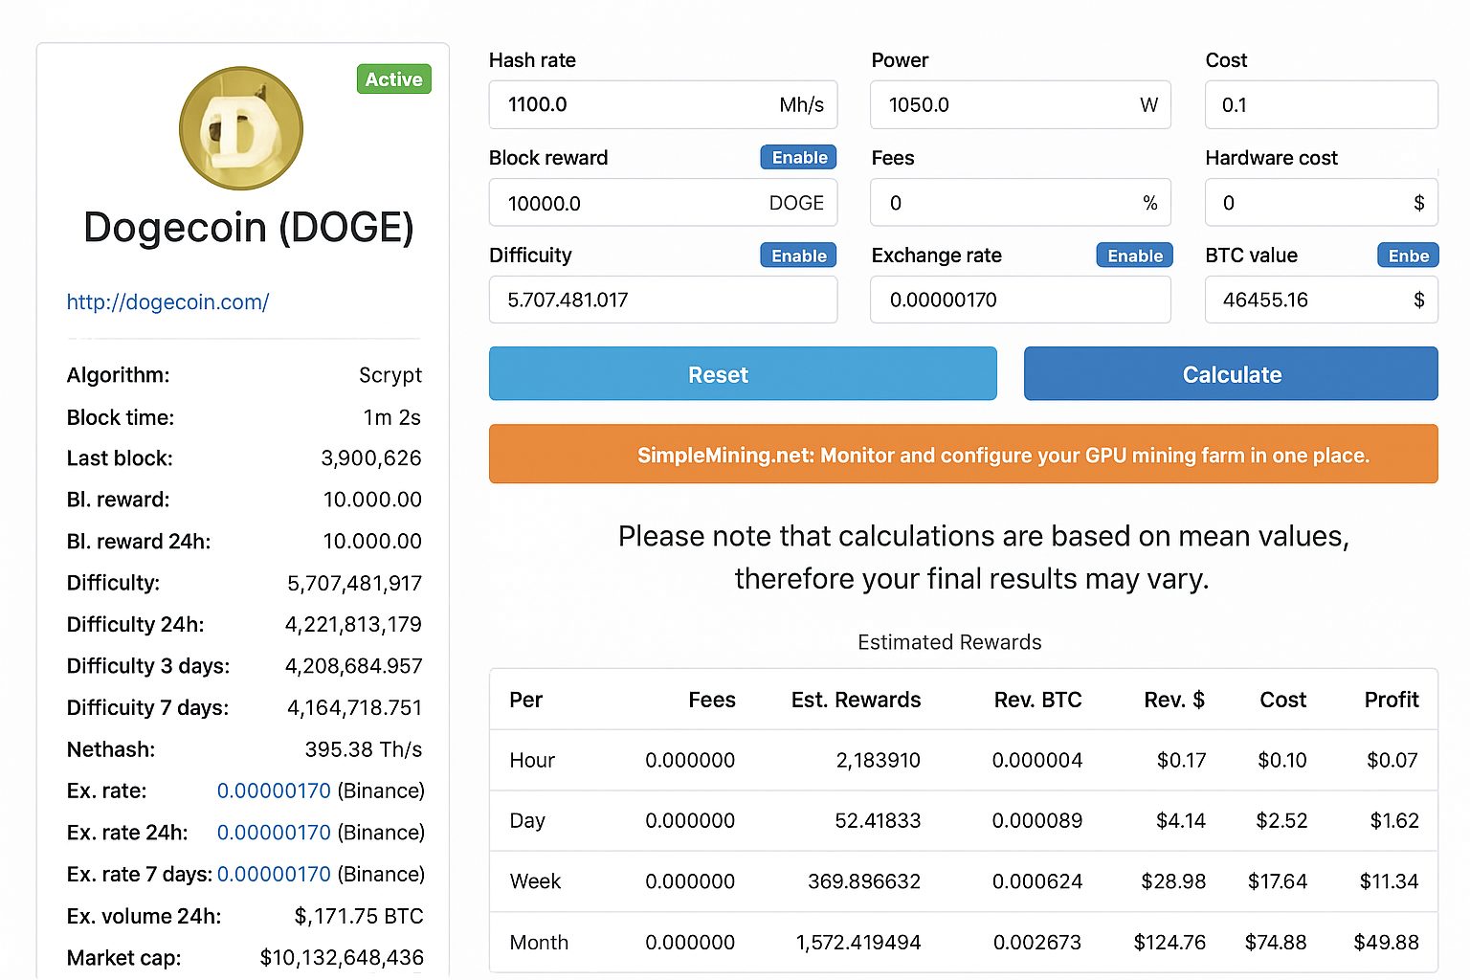
Task: Click the Block time value 1m 2s
Action: pos(392,417)
